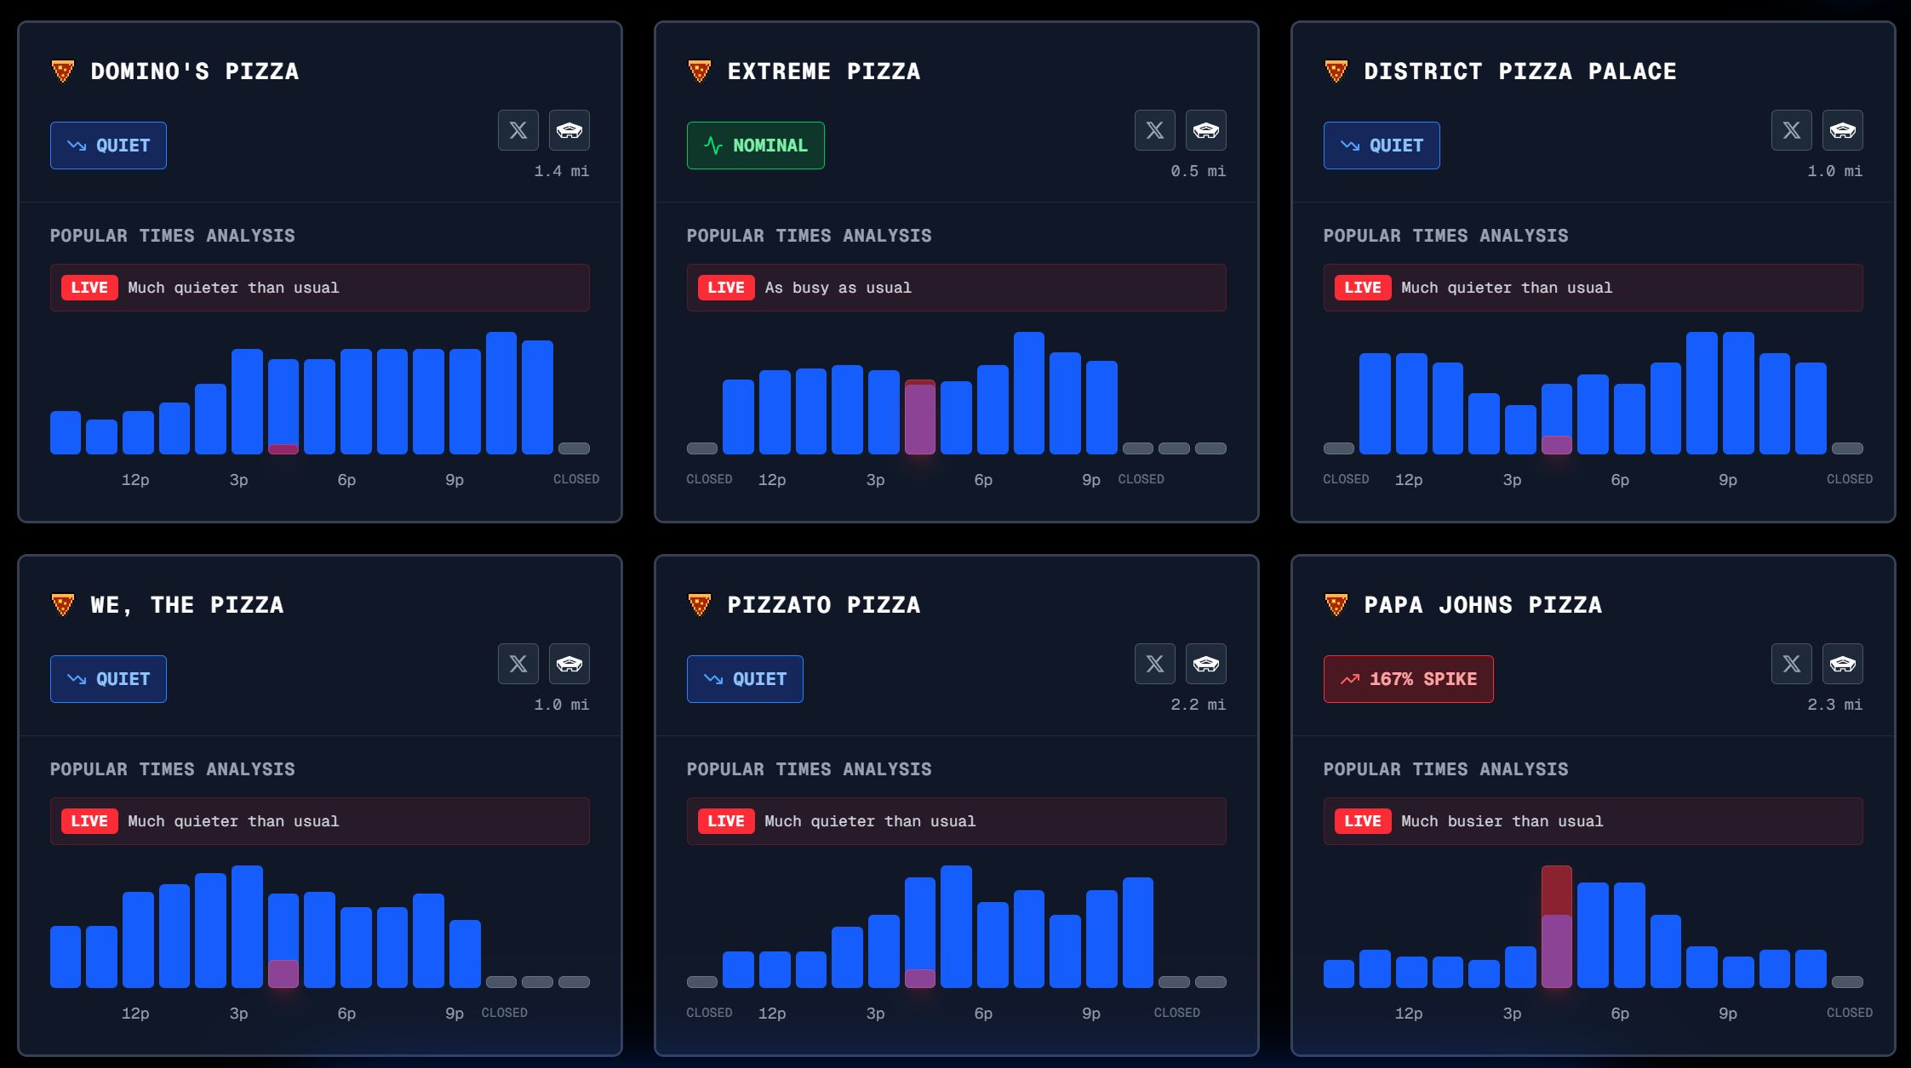The image size is (1911, 1068).
Task: Click X icon on District Pizza Palace card
Action: coord(1791,130)
